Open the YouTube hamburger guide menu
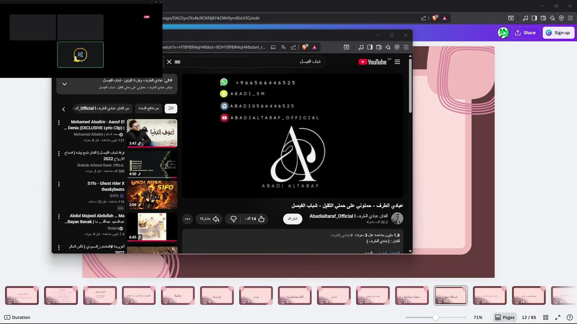Screen dimensions: 577x324 click(397, 62)
